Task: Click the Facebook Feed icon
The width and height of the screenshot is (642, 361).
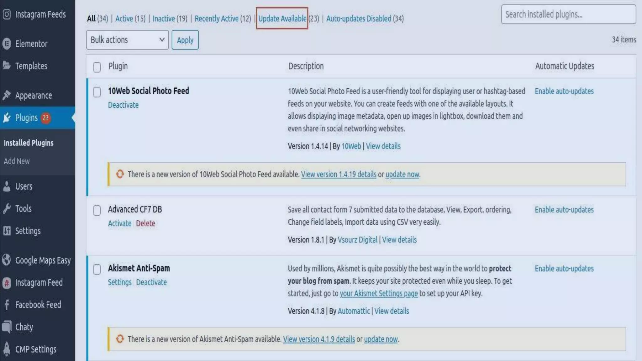Action: 7,305
